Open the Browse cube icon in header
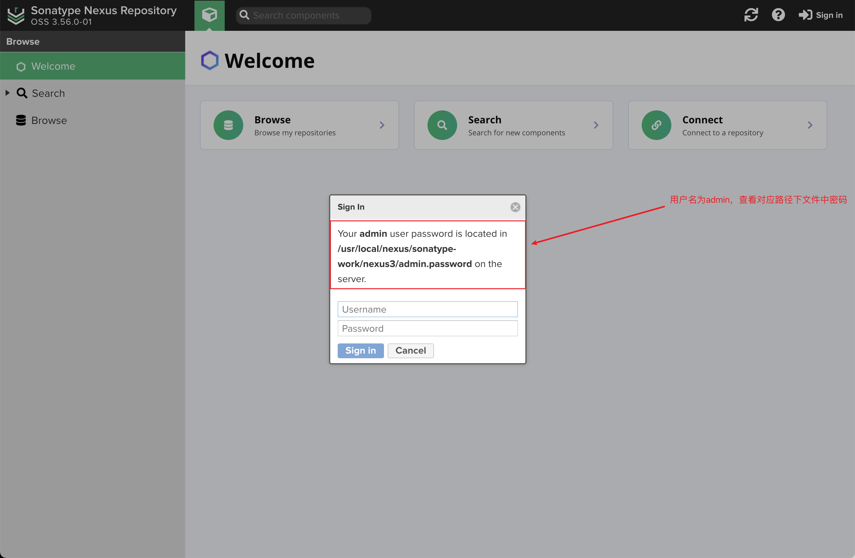Image resolution: width=855 pixels, height=558 pixels. pos(210,15)
